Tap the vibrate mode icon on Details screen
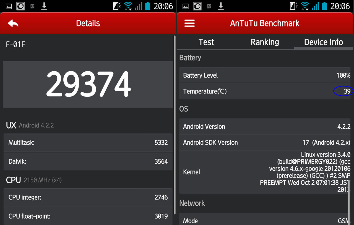The height and width of the screenshot is (225, 354). pos(117,6)
